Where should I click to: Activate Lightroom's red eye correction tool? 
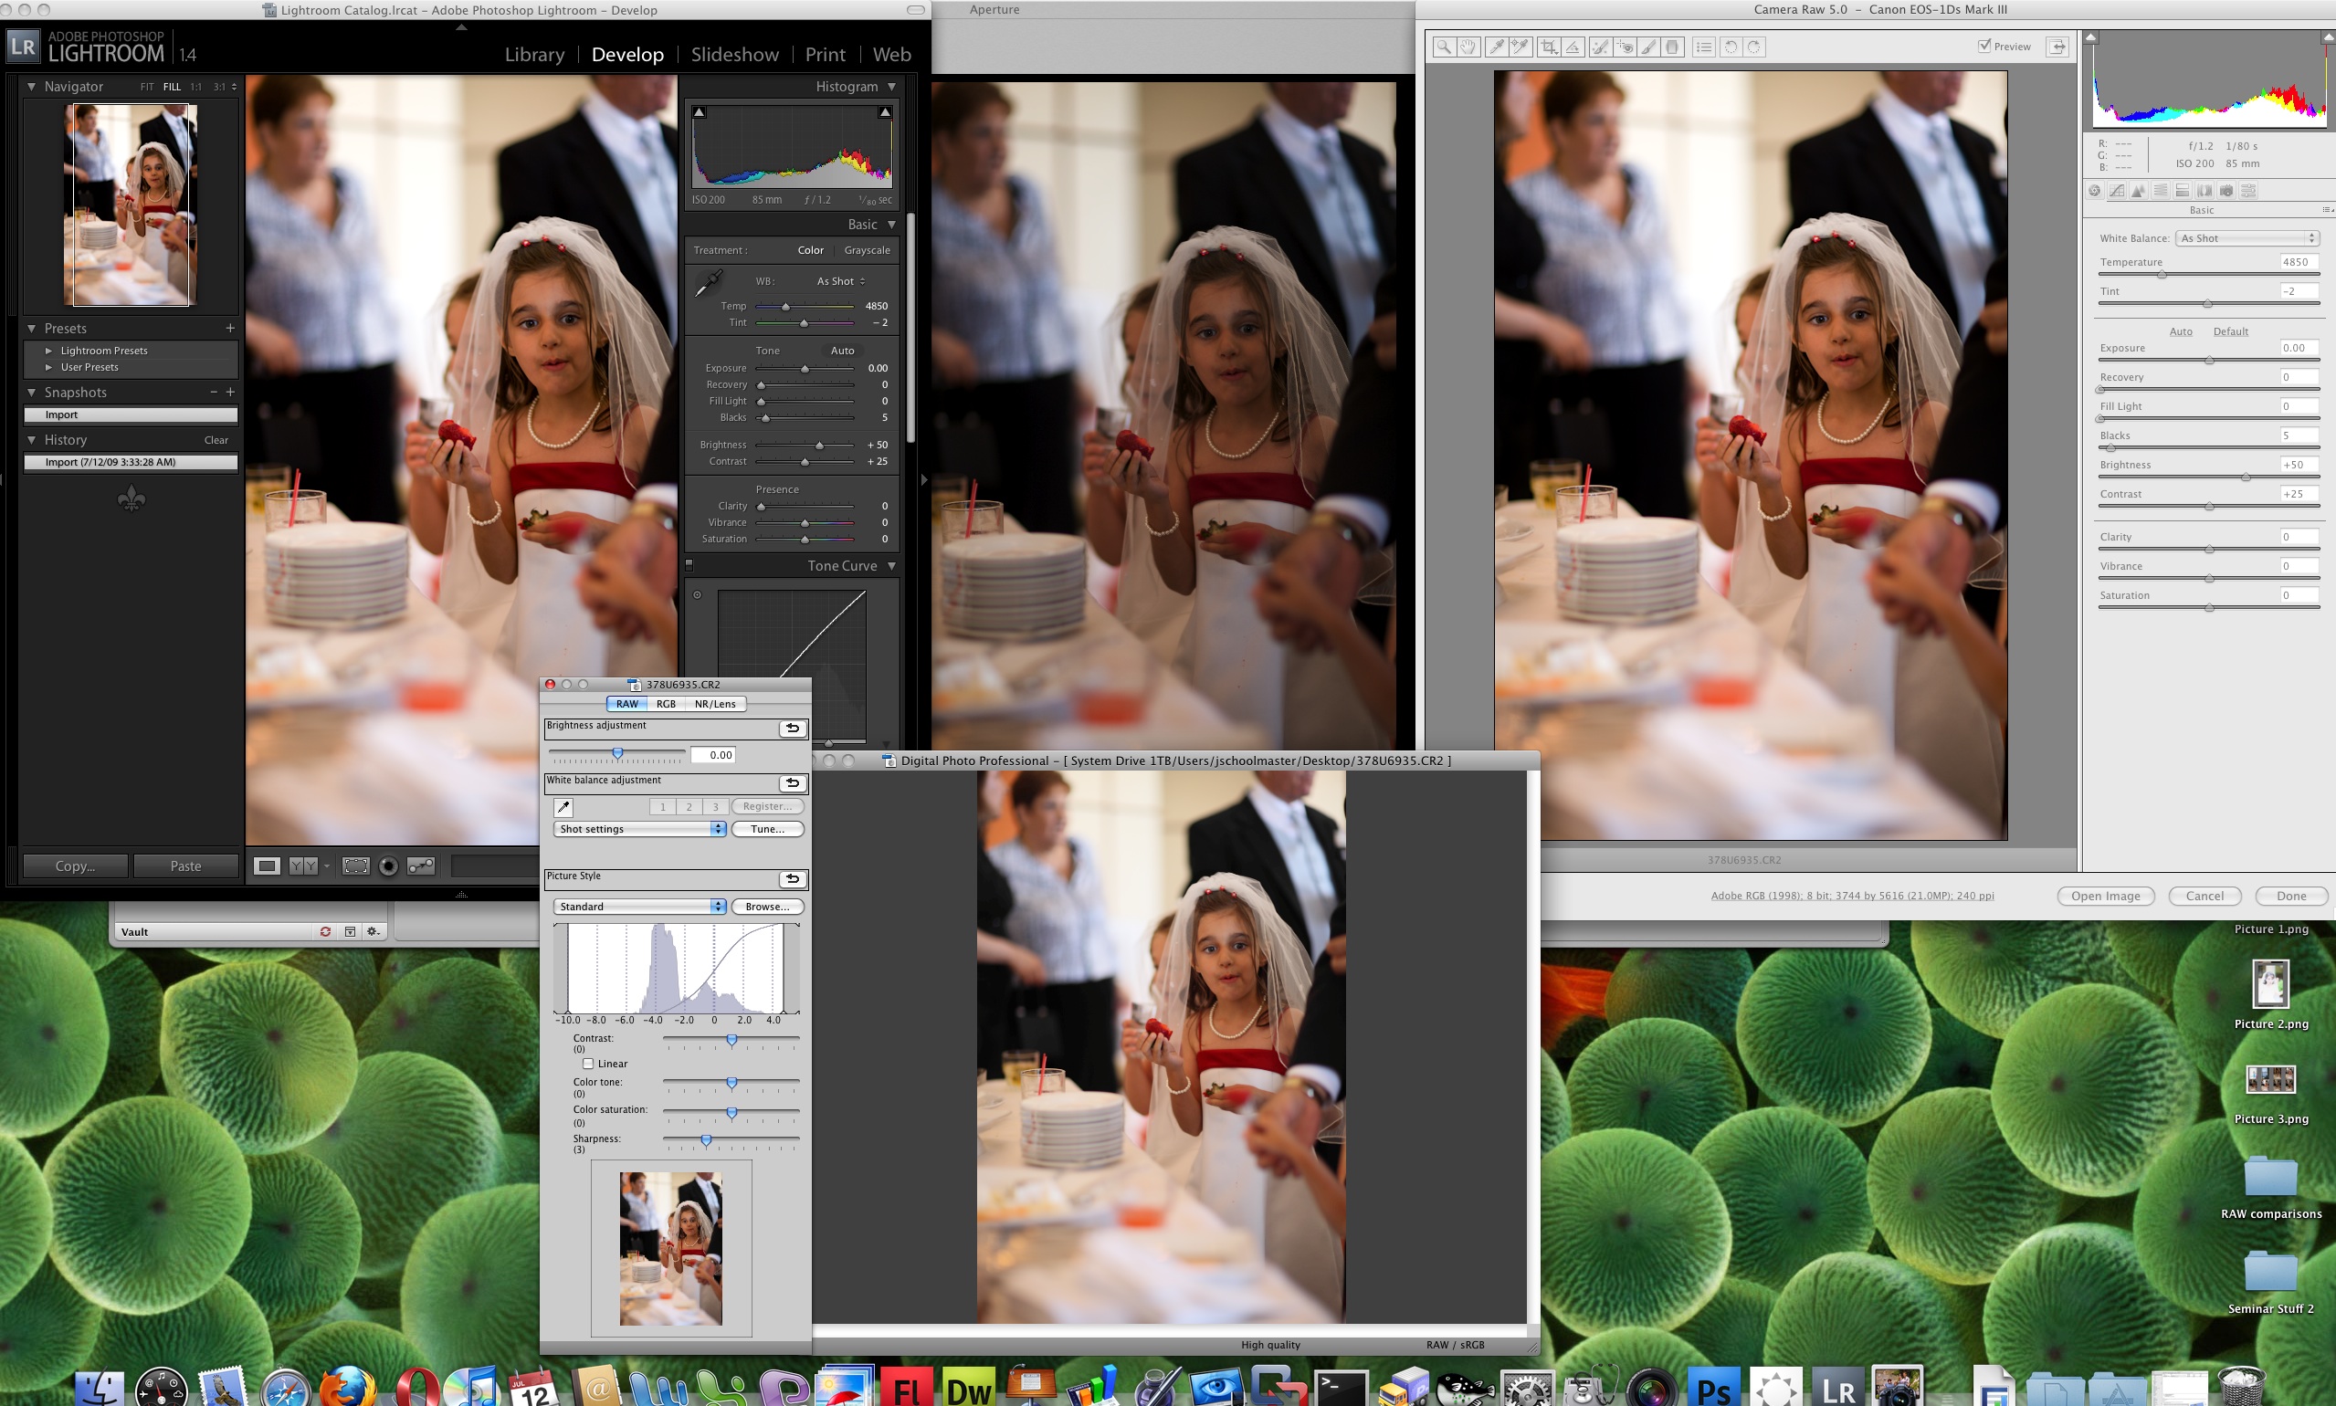[x=387, y=866]
